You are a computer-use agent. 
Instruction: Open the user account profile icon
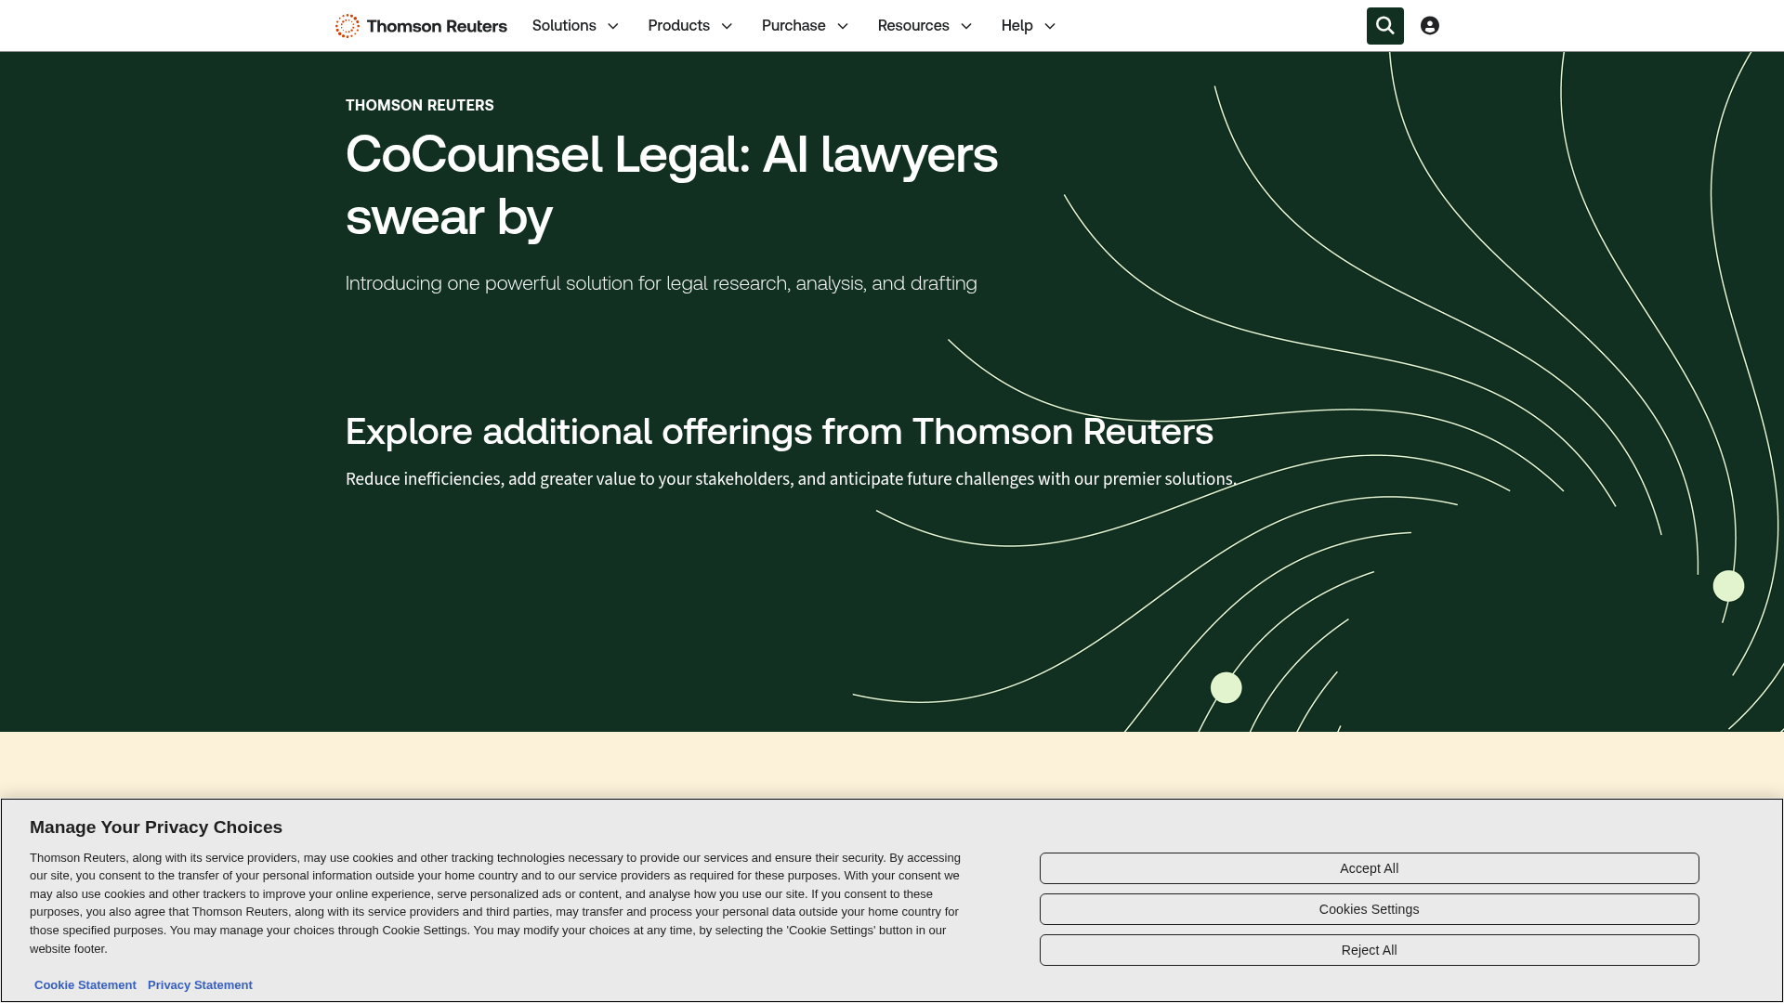click(1430, 26)
